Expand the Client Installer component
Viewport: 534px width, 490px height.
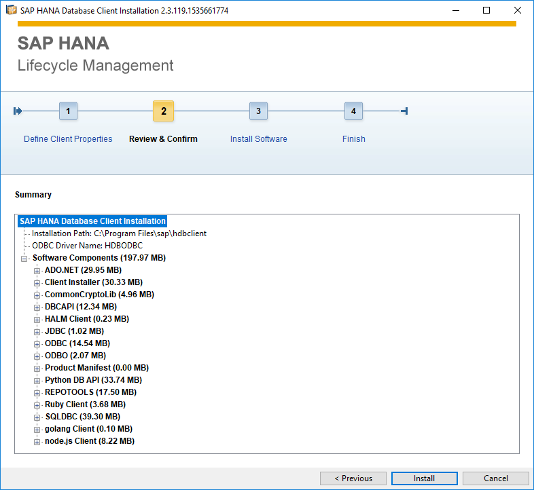37,284
